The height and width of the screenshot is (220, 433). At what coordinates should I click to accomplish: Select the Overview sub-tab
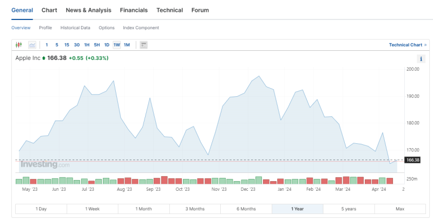pyautogui.click(x=21, y=28)
